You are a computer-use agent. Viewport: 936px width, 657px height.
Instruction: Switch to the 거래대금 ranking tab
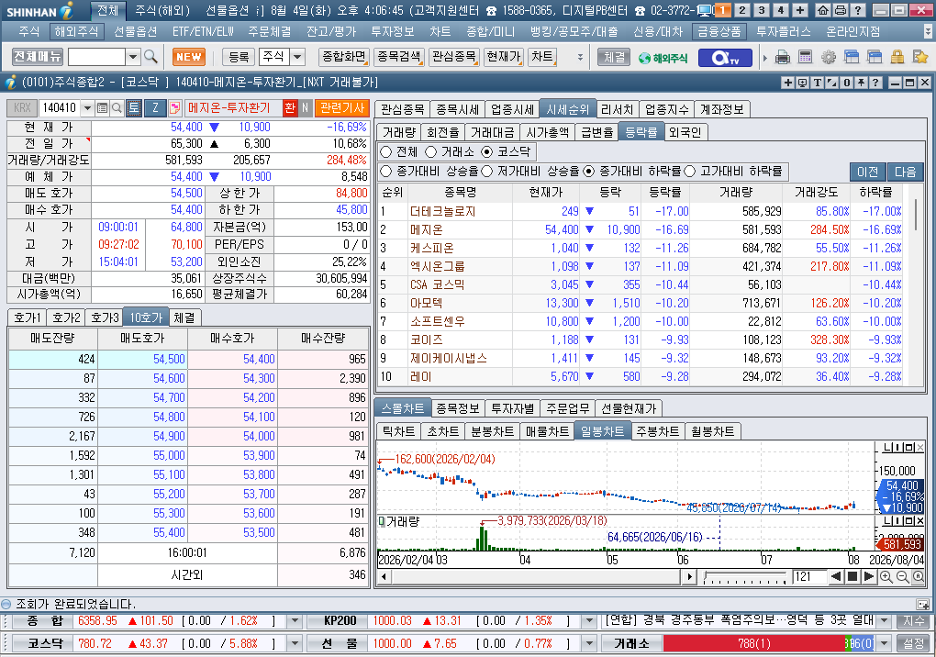point(493,132)
